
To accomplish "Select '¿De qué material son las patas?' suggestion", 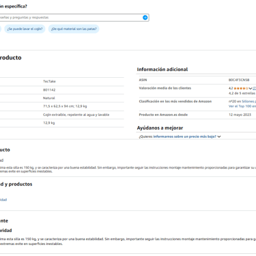I will point(74,29).
